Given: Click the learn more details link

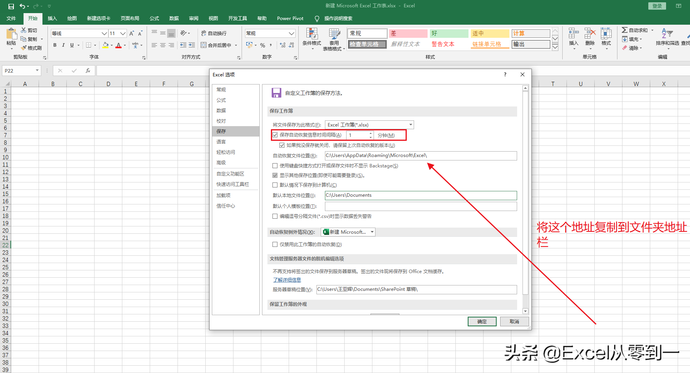Looking at the screenshot, I should pyautogui.click(x=287, y=280).
